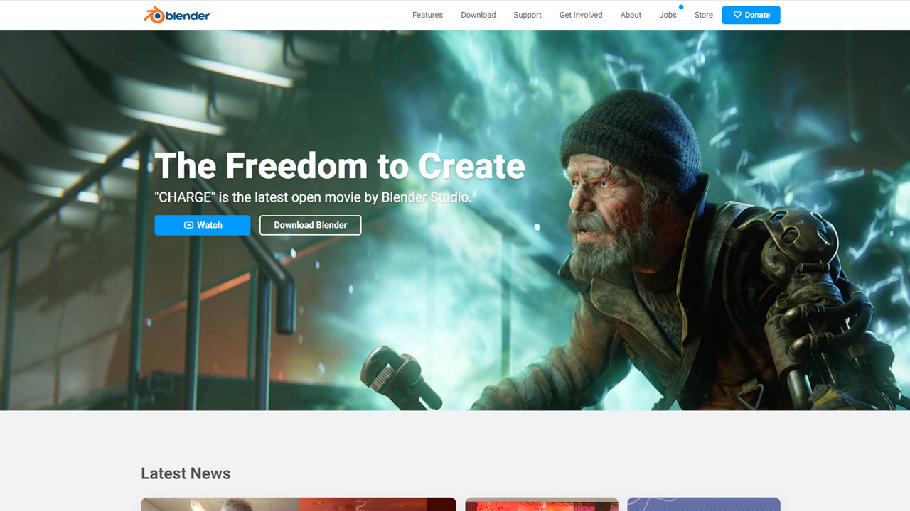
Task: Click the heart icon in the Donate button
Action: [737, 15]
